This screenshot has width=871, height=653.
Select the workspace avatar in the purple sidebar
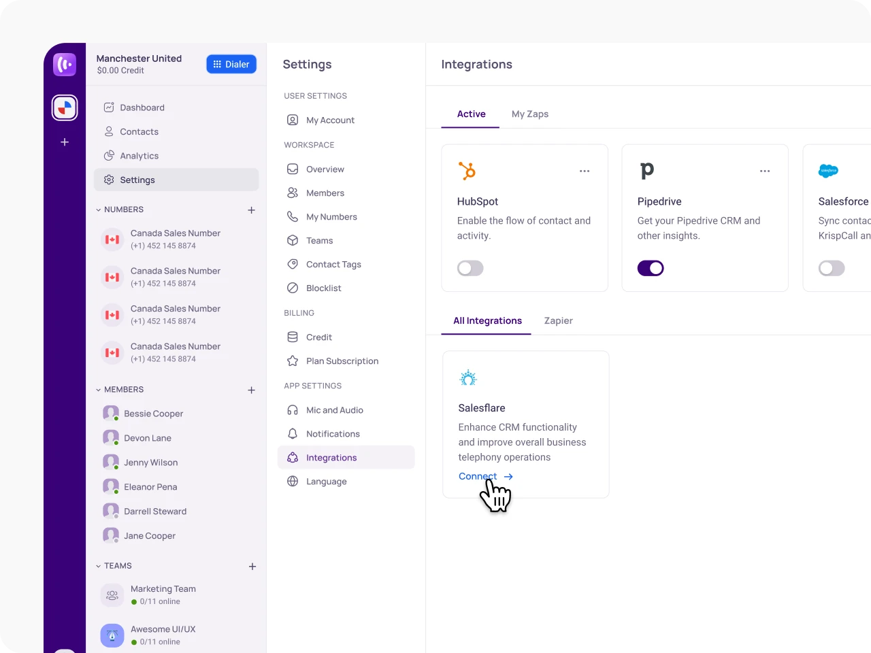pos(65,107)
